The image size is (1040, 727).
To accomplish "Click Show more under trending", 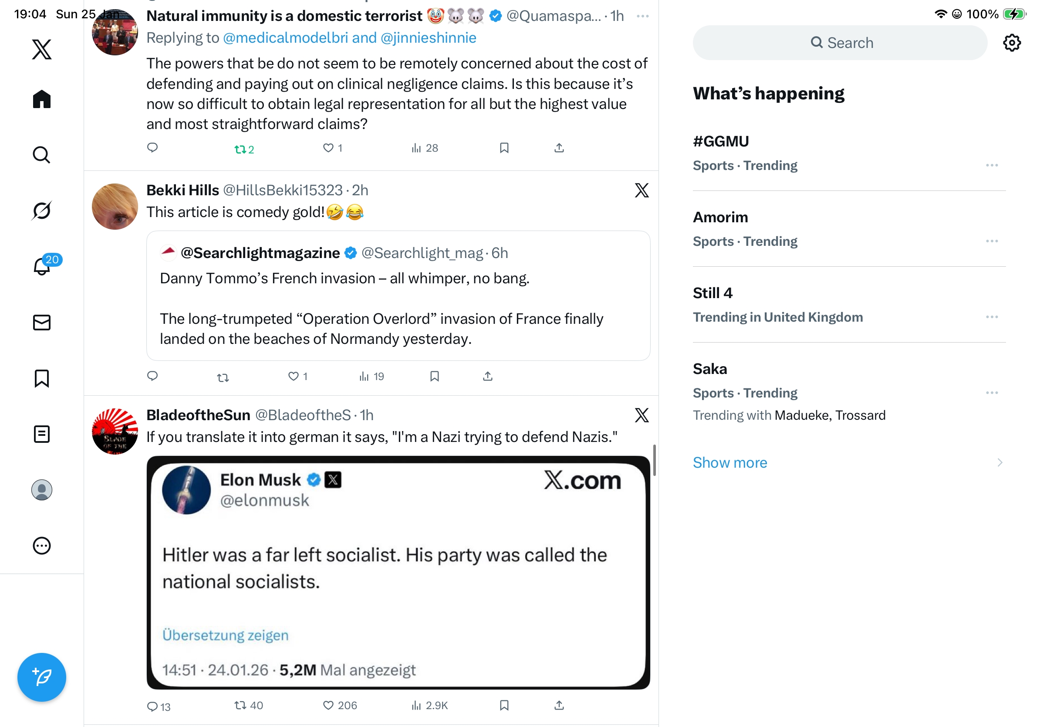I will (730, 462).
